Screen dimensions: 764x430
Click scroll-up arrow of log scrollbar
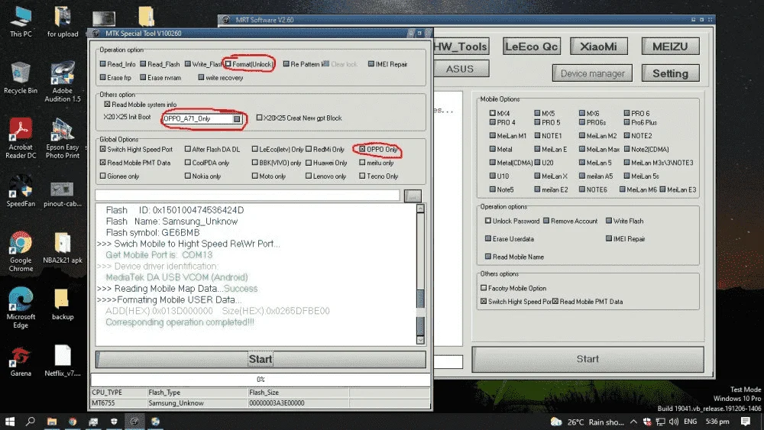[x=420, y=209]
